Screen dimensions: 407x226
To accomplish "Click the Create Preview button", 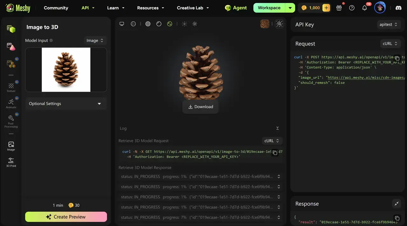I will coord(66,217).
